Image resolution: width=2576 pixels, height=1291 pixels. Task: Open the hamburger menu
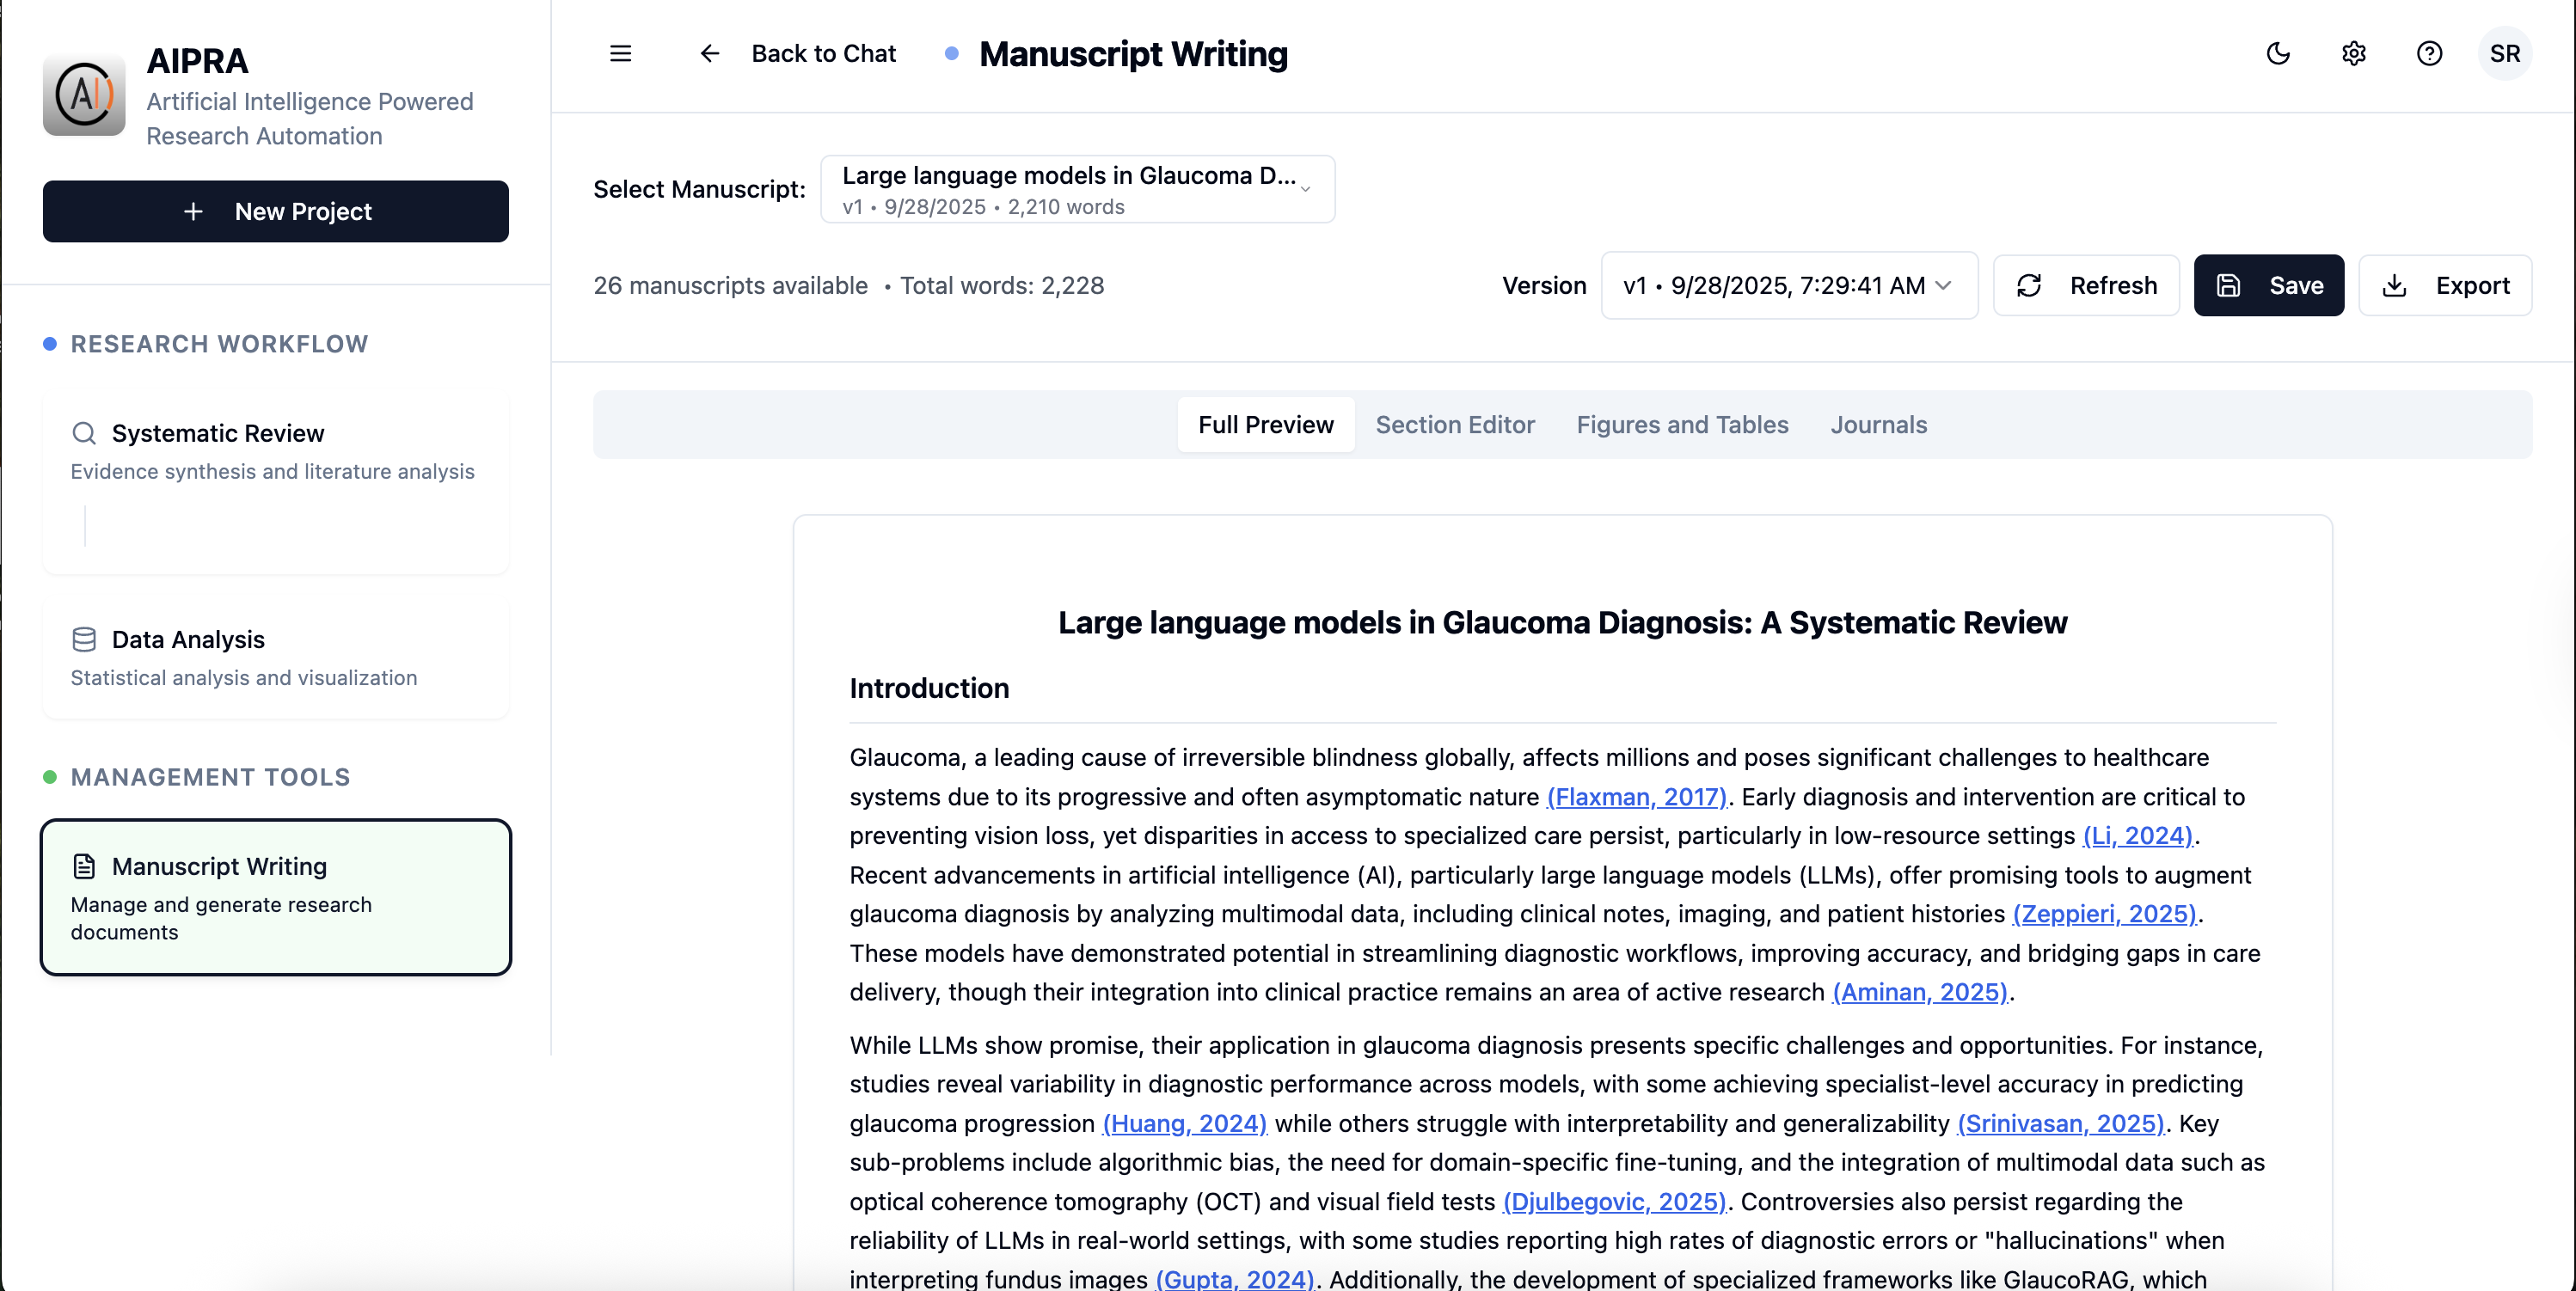pyautogui.click(x=620, y=53)
